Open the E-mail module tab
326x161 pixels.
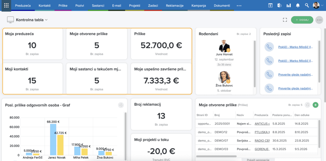[117, 6]
